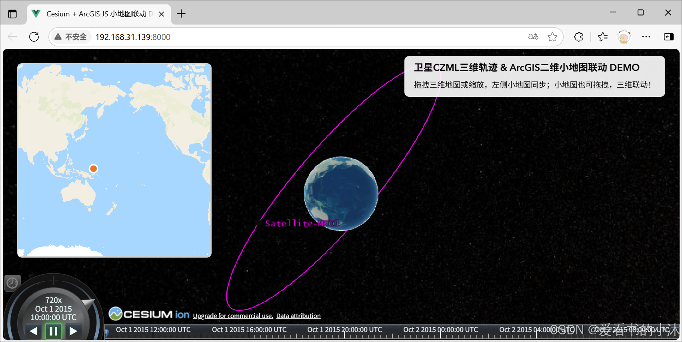Maximize the browser window
The image size is (682, 342).
pyautogui.click(x=640, y=12)
